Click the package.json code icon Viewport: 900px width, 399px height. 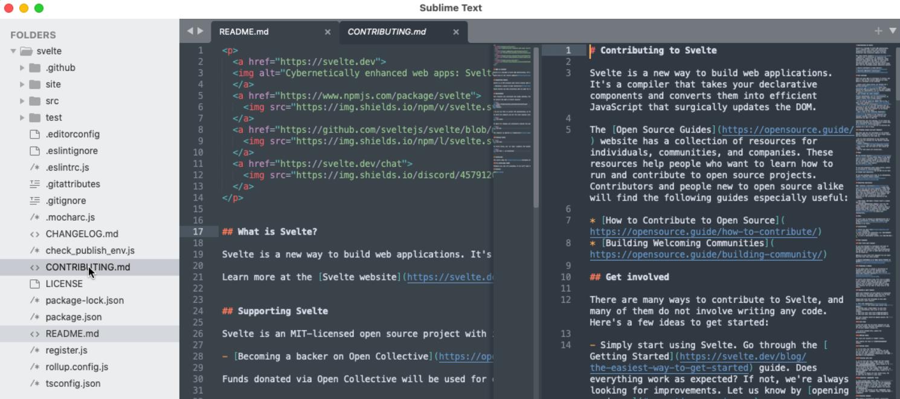(34, 317)
